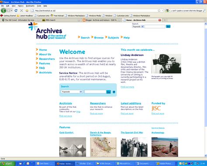The image size is (207, 166).
Task: Click the top-right search text field
Action: (155, 27)
